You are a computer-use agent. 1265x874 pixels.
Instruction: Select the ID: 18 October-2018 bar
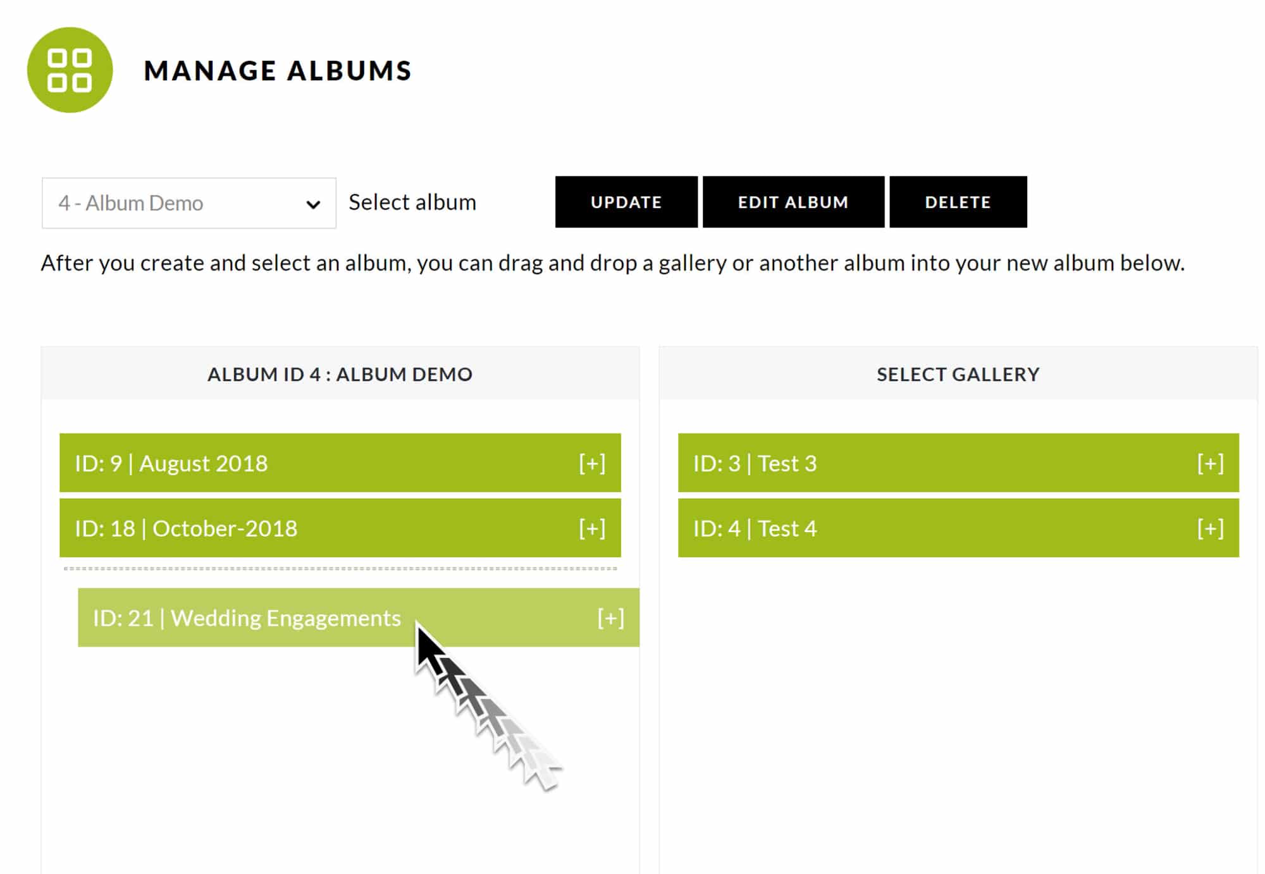pos(340,528)
